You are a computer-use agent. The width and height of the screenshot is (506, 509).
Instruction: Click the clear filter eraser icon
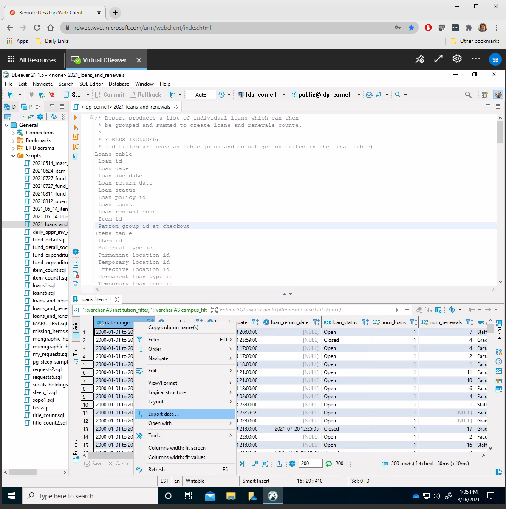pyautogui.click(x=419, y=310)
